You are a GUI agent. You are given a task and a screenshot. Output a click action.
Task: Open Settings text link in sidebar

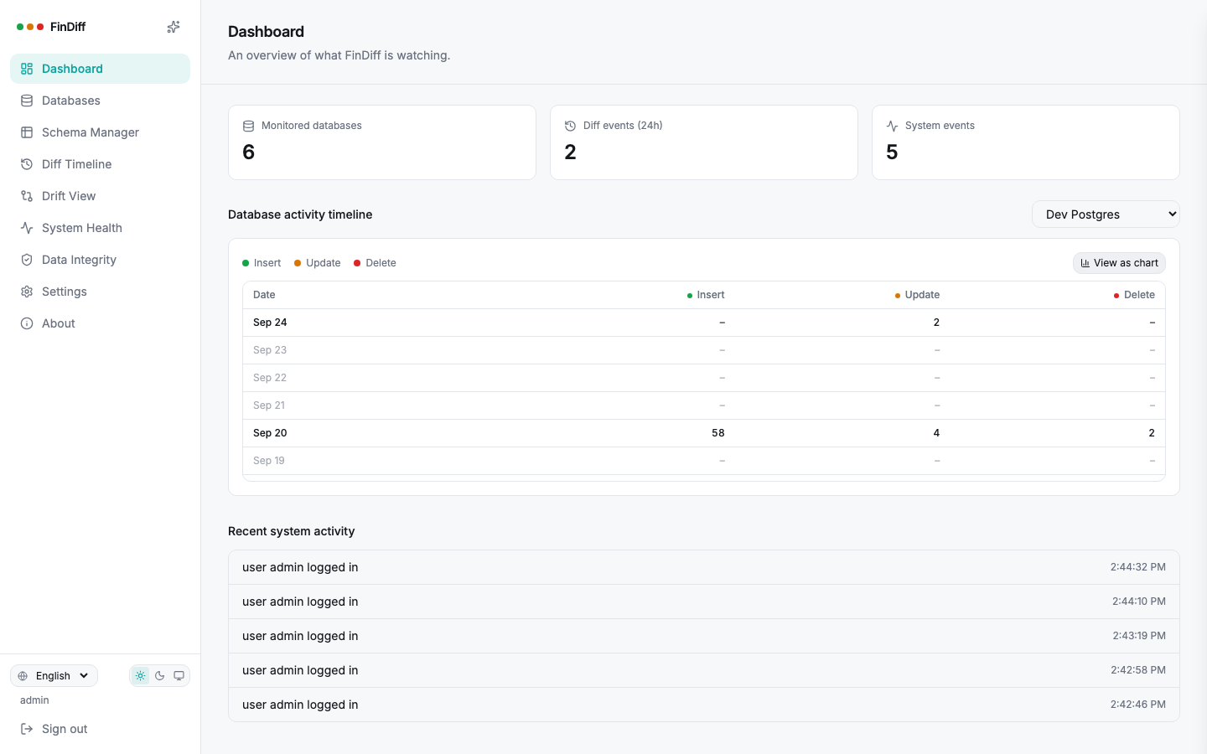(65, 292)
